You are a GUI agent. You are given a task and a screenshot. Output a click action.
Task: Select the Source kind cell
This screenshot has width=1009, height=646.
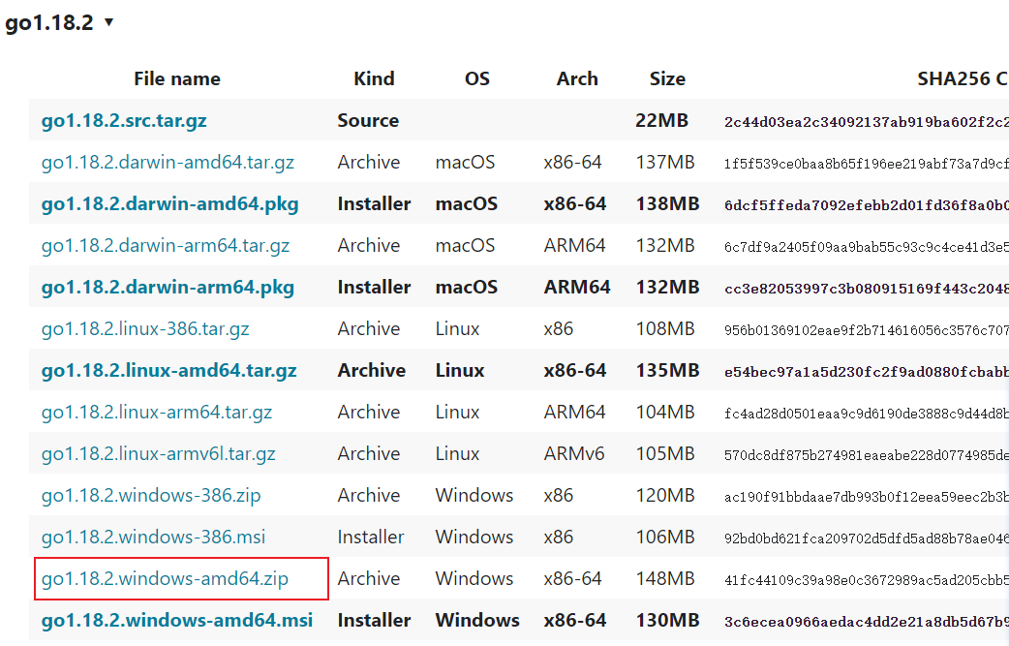(368, 120)
